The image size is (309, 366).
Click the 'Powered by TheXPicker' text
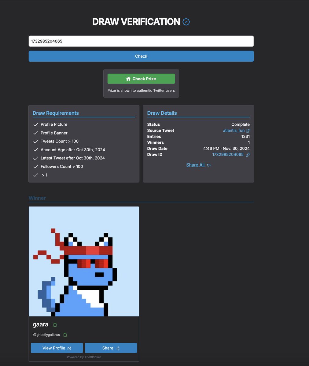84,357
